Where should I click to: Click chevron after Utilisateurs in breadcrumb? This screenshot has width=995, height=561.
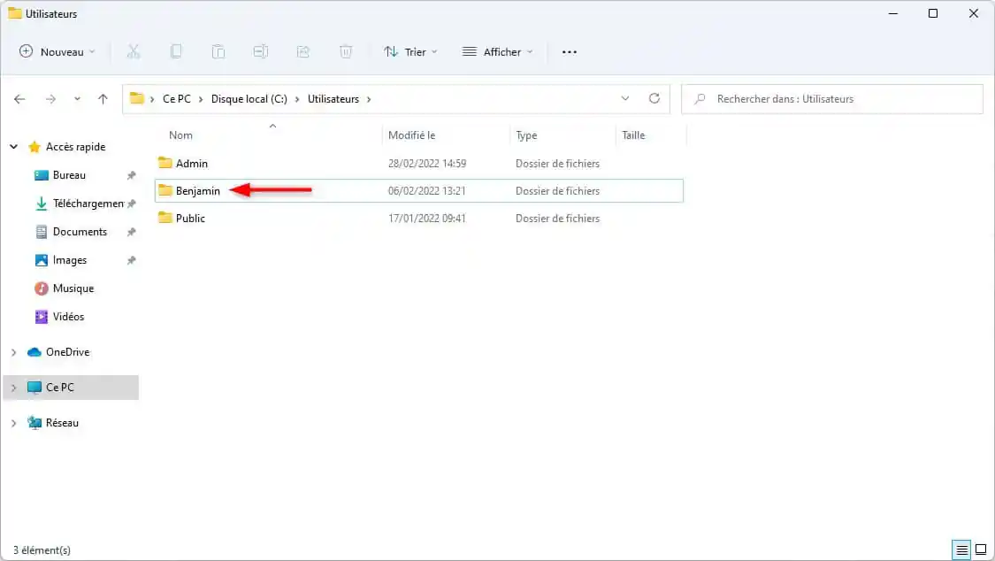tap(369, 99)
